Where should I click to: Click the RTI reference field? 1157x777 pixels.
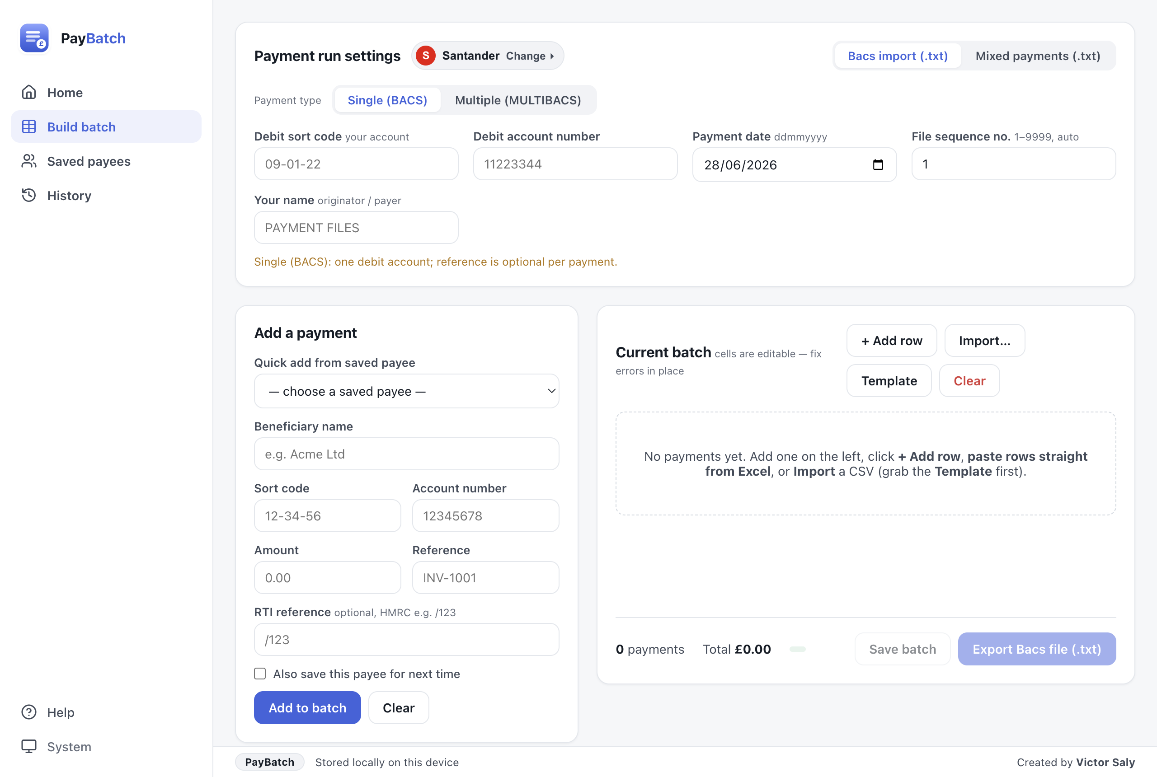pos(406,639)
